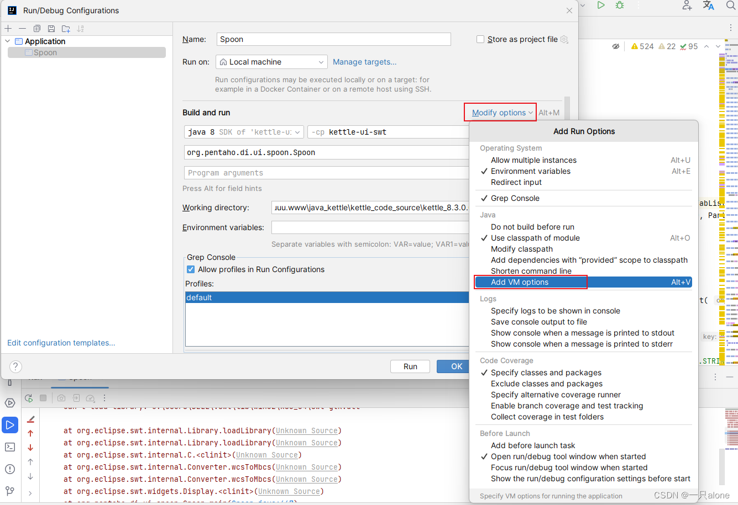
Task: Open search everywhere magnifier icon
Action: [x=731, y=6]
